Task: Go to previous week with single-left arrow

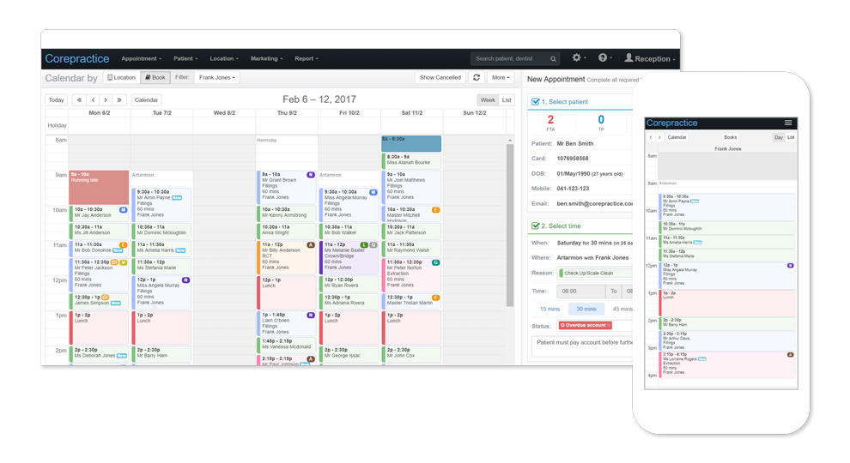Action: (x=94, y=100)
